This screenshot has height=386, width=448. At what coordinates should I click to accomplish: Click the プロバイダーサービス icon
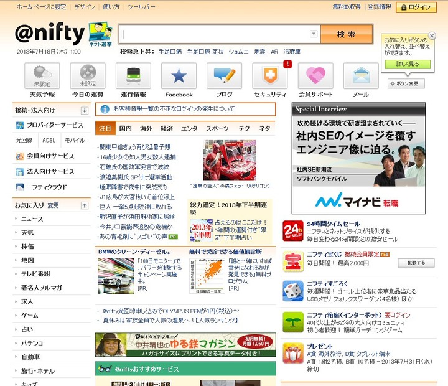tap(20, 126)
